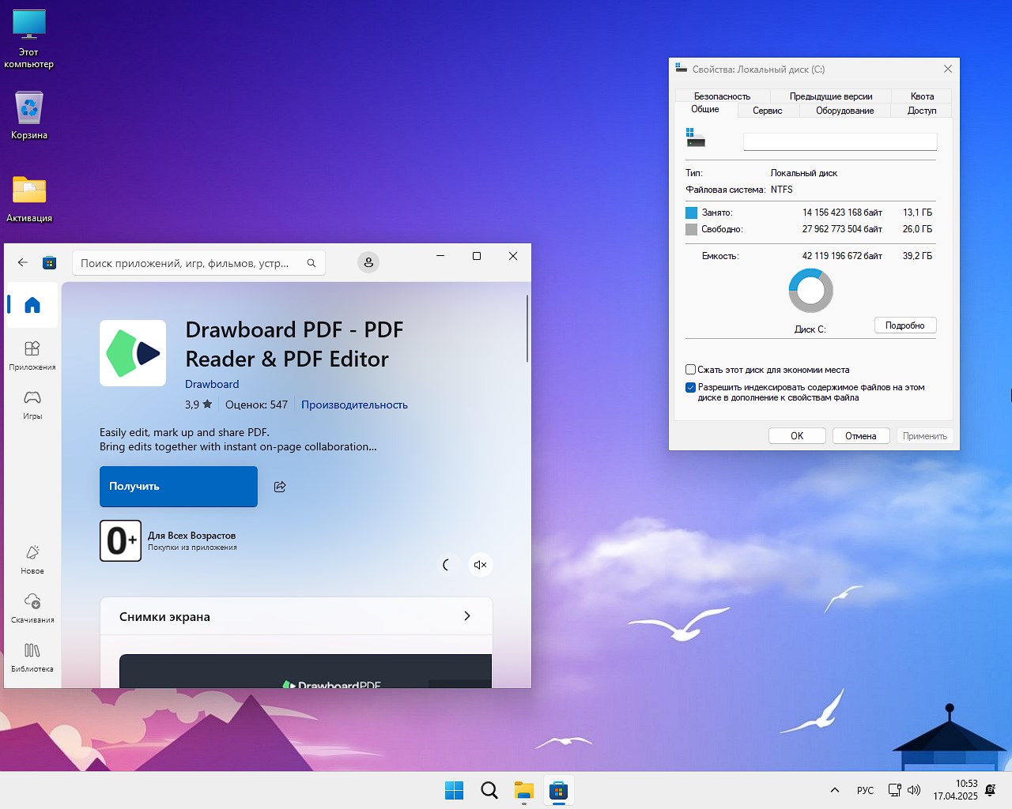Open the Windows Start menu

[455, 790]
